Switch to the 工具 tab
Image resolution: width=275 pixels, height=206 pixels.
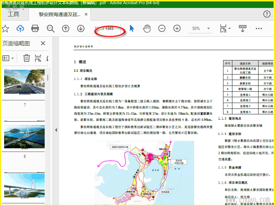[x=13, y=14]
